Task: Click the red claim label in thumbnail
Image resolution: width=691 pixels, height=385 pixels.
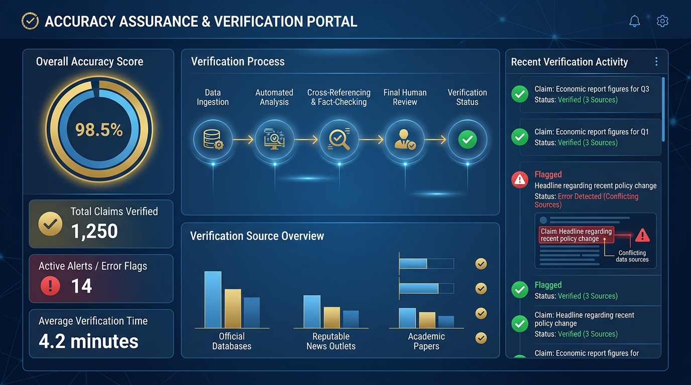Action: [x=577, y=235]
